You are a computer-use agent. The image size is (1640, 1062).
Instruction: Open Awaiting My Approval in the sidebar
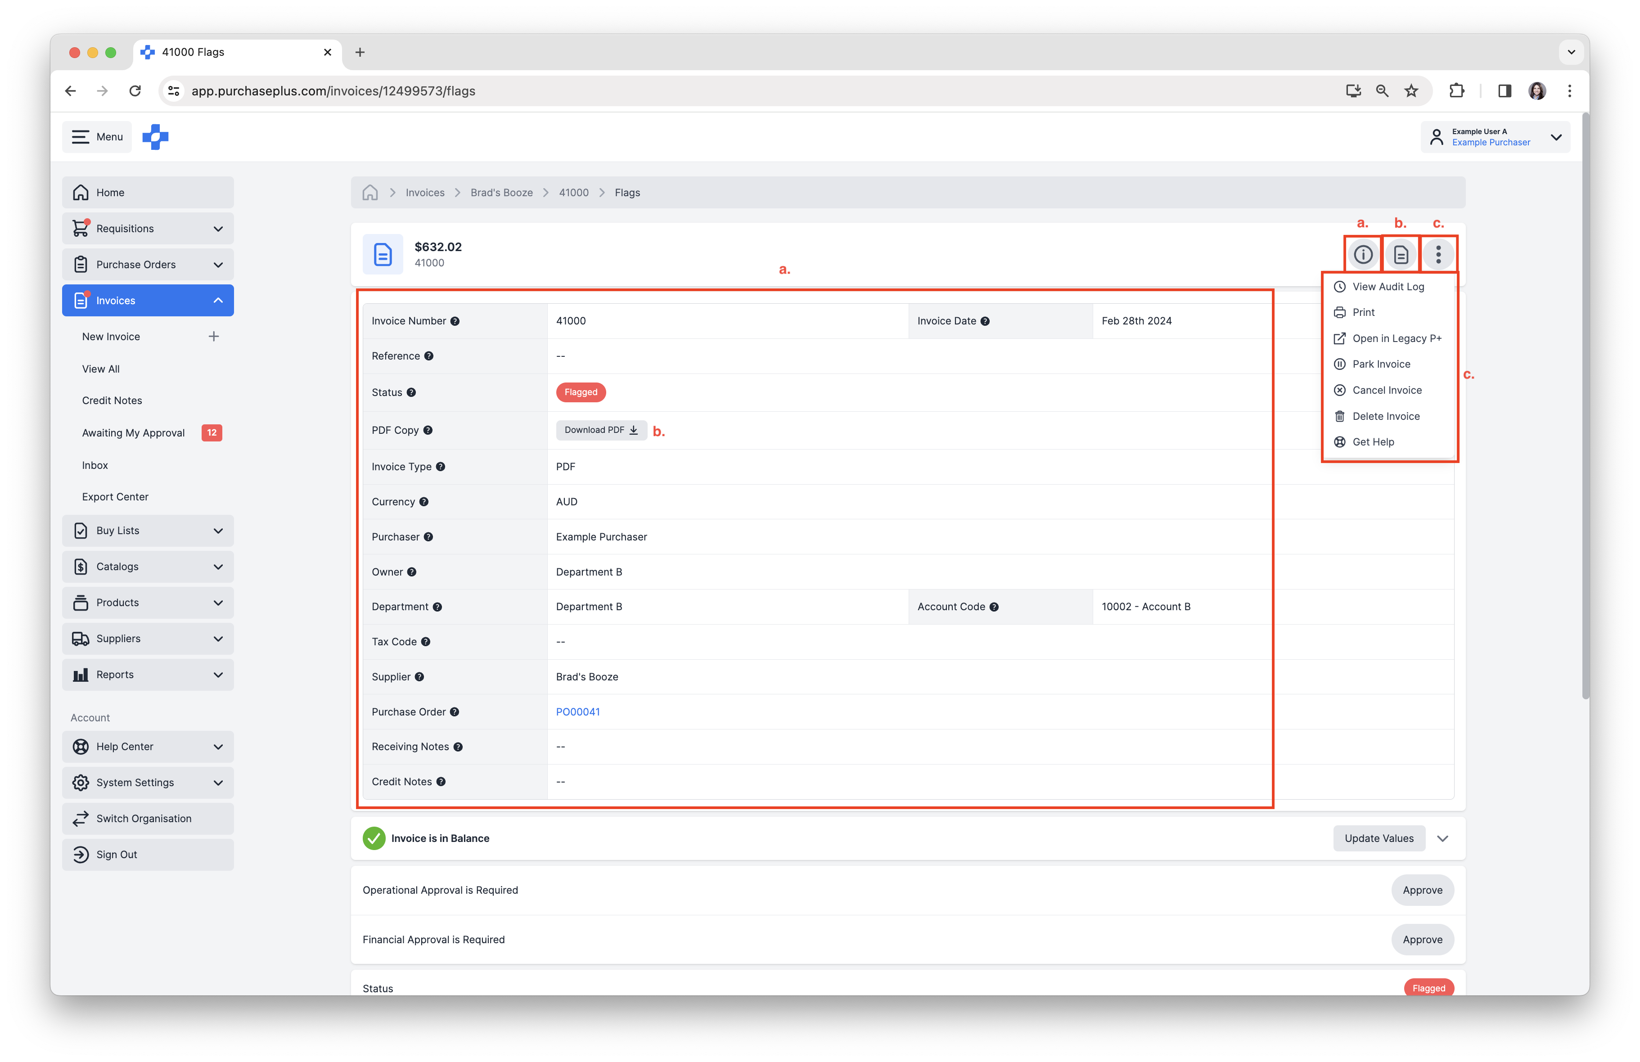point(133,433)
